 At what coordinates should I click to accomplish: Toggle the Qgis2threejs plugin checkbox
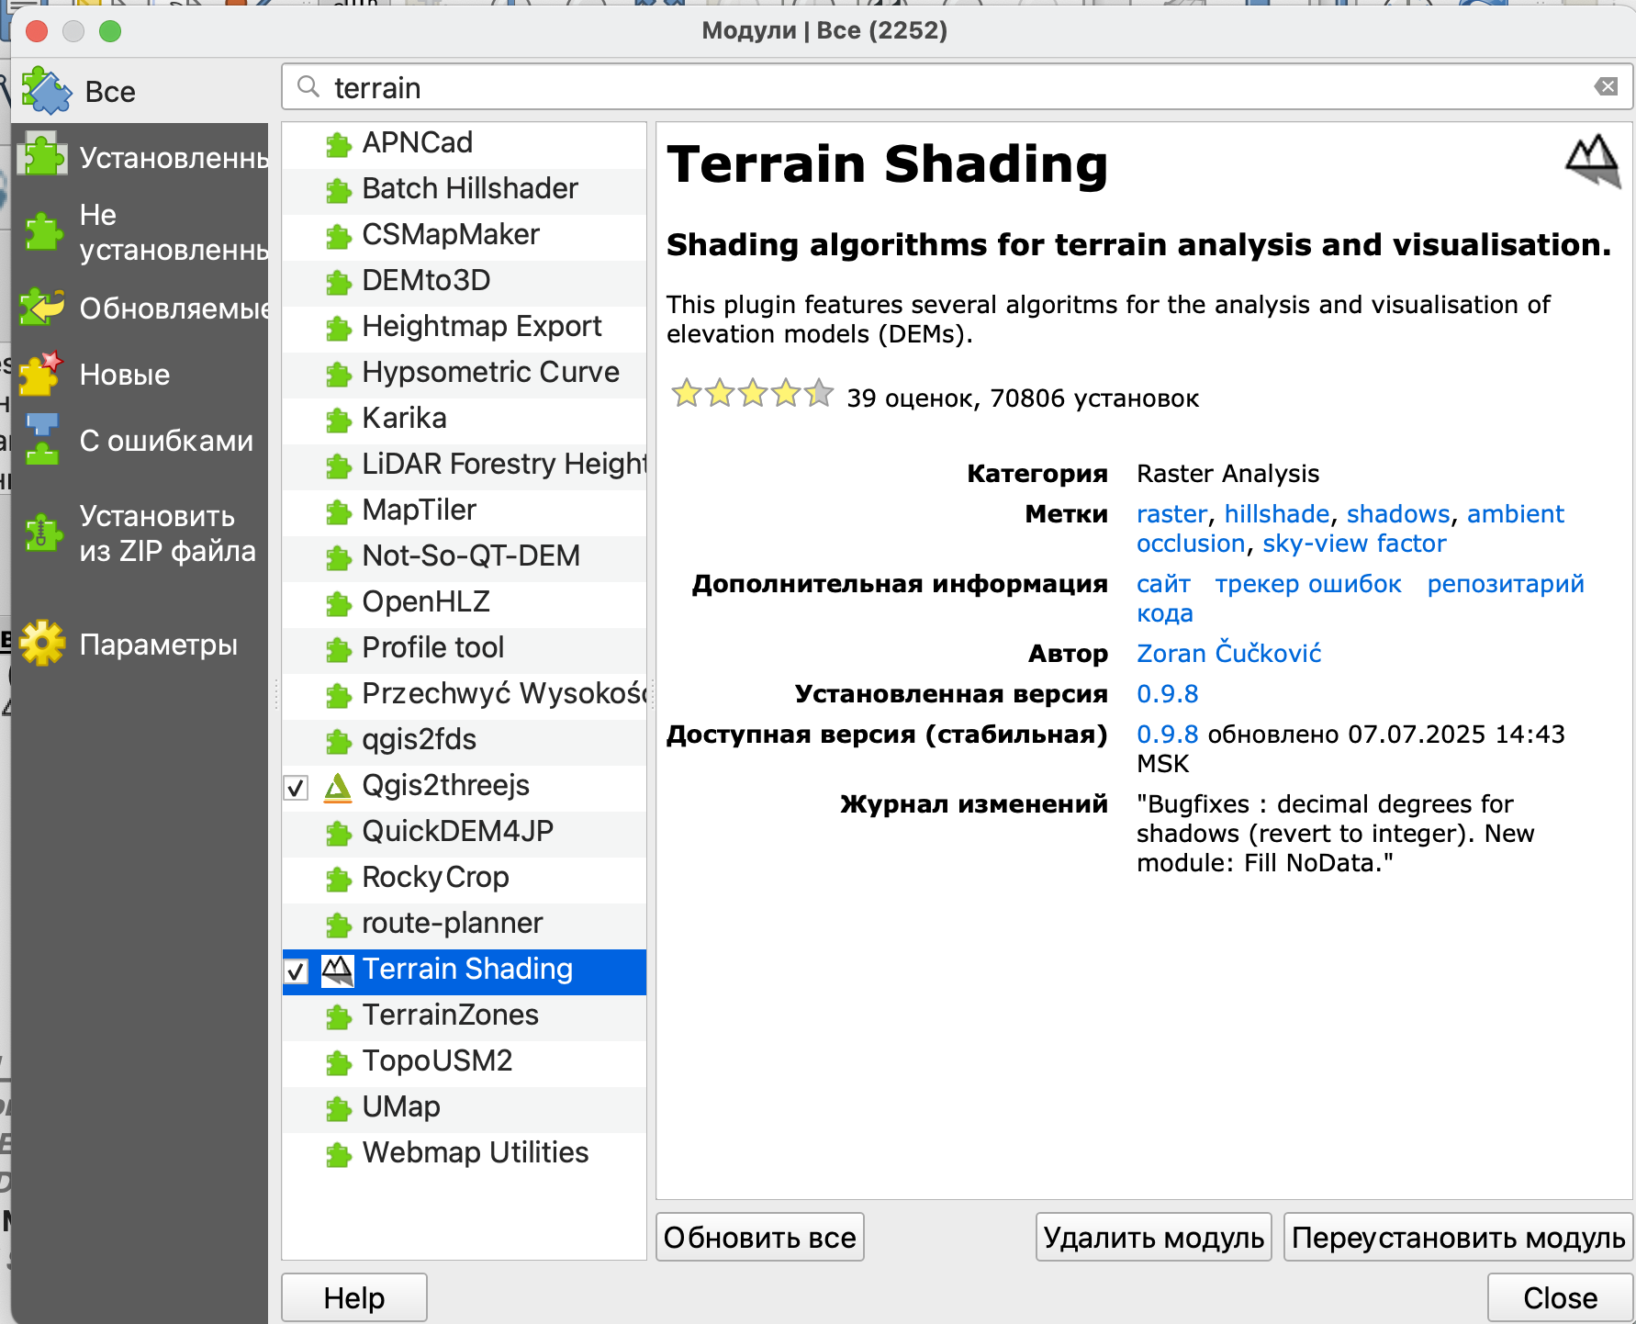[297, 788]
